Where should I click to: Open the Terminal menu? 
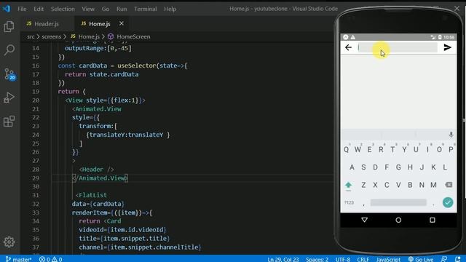[146, 9]
